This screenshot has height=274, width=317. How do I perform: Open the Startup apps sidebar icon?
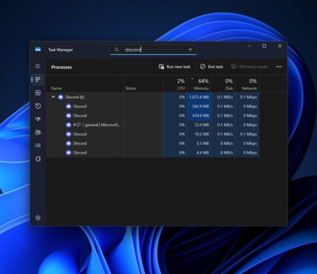click(x=38, y=119)
